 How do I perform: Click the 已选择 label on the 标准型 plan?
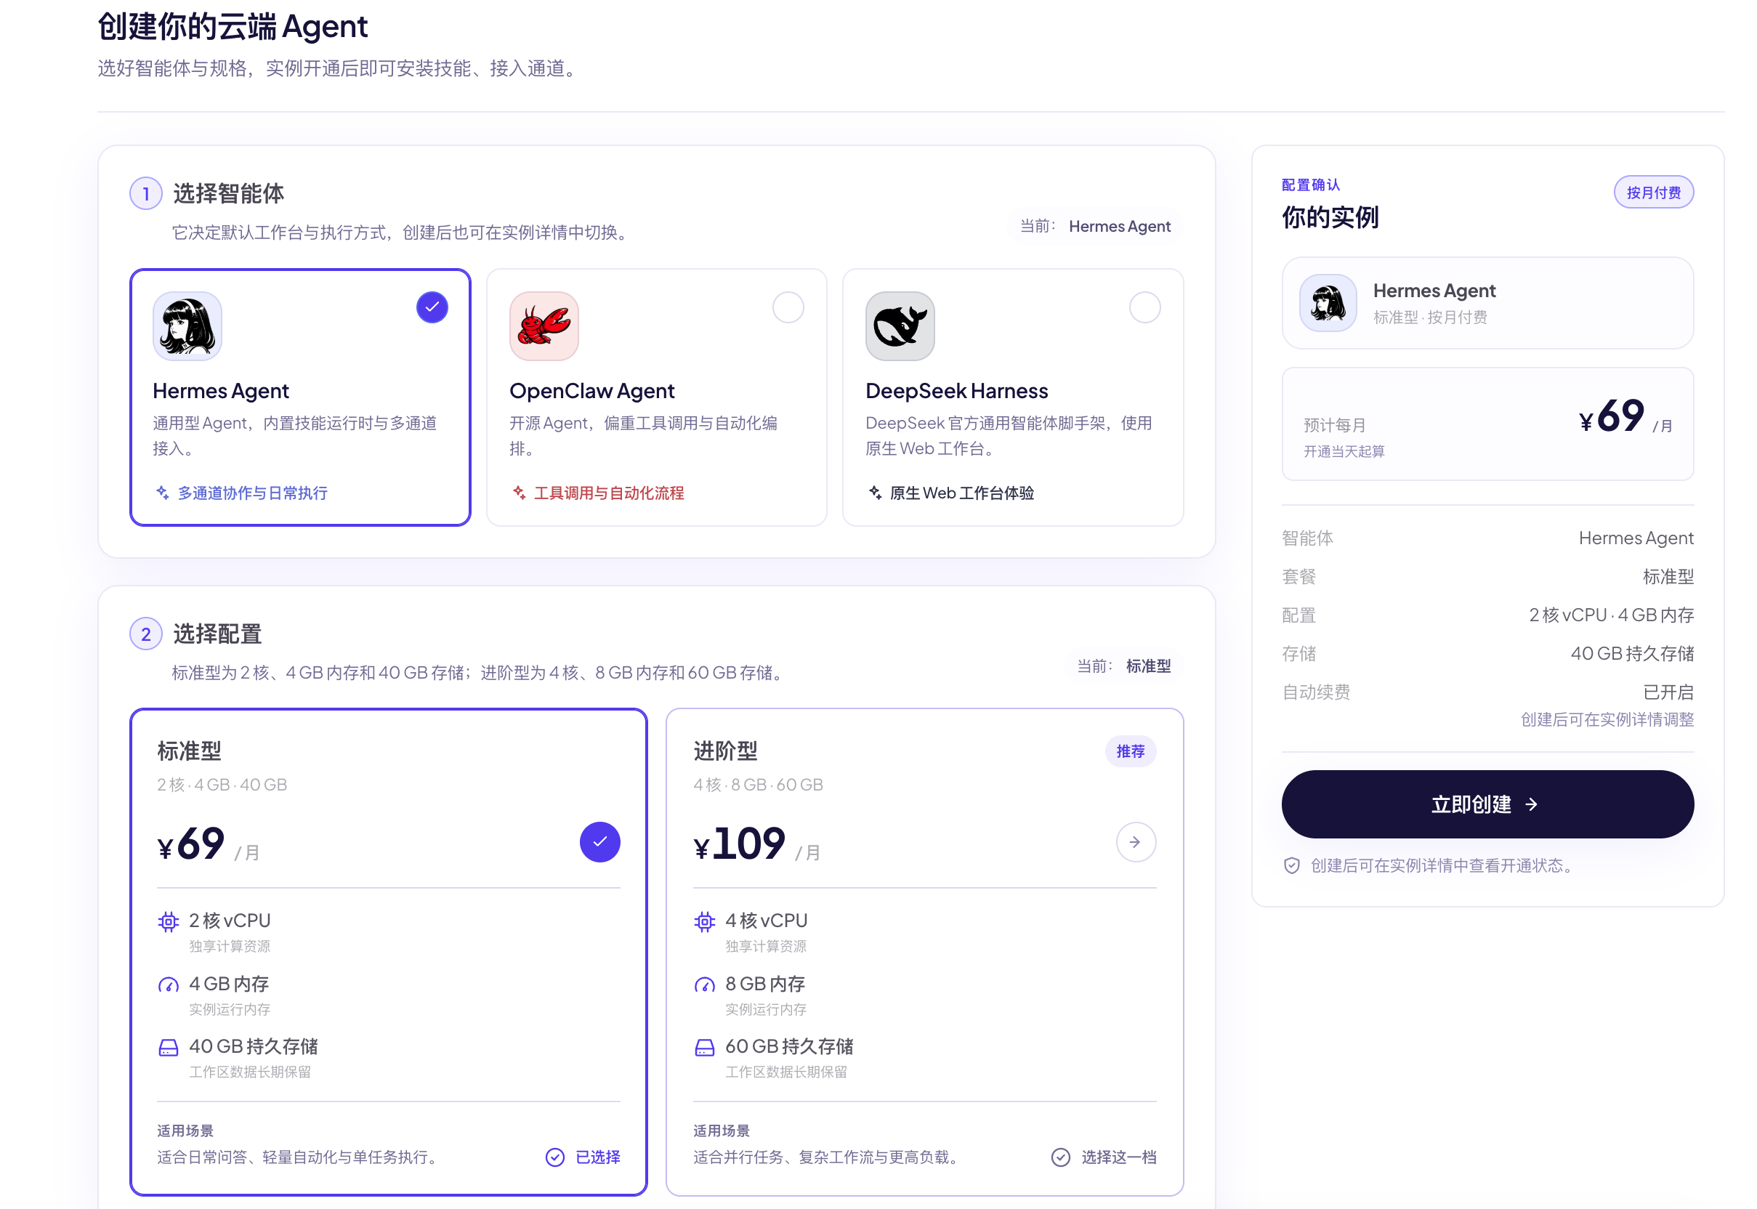coord(598,1157)
